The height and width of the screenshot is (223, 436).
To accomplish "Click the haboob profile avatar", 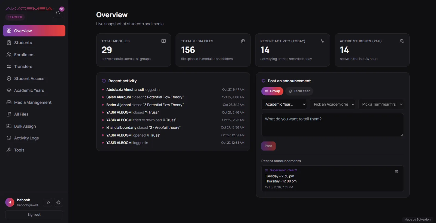I will (x=10, y=202).
